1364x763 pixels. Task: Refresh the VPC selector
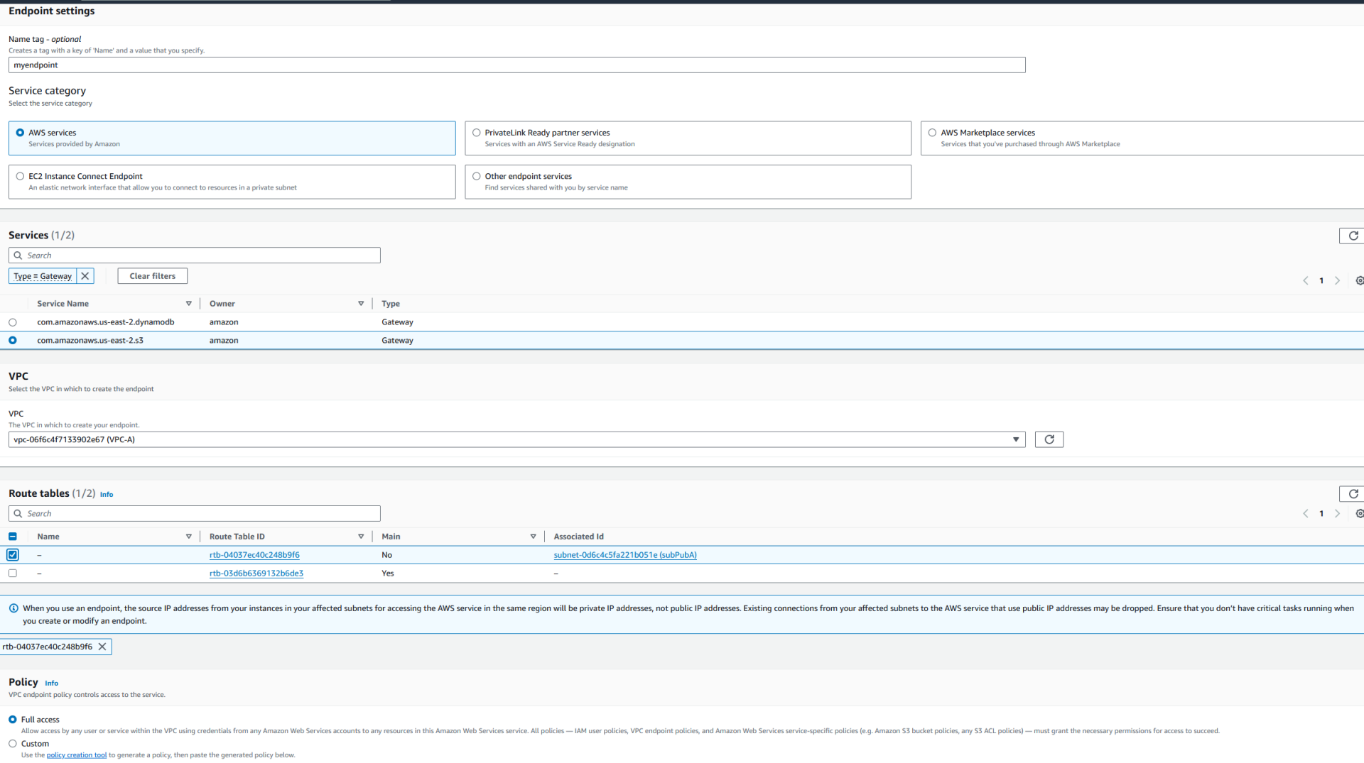tap(1049, 439)
